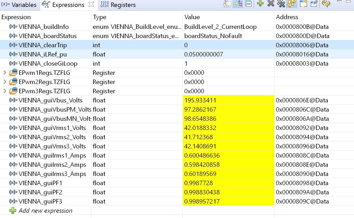Click the boardStatus_NoFault value

point(213,36)
